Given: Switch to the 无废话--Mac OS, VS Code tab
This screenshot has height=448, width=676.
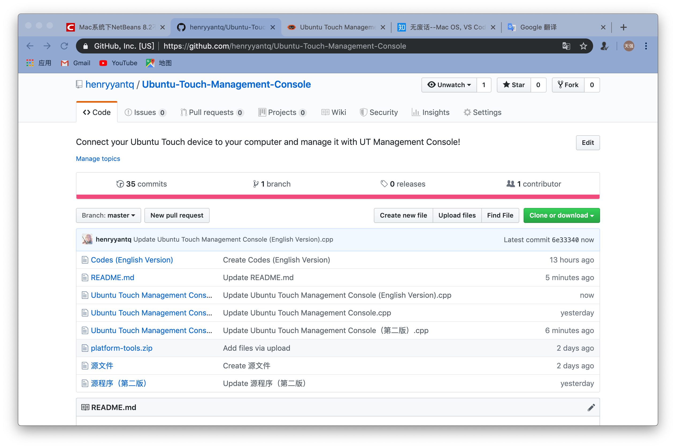Looking at the screenshot, I should tap(447, 27).
